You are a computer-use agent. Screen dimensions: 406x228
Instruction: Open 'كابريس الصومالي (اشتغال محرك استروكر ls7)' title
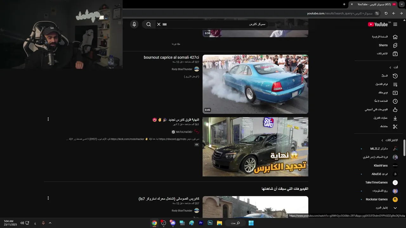point(169,199)
